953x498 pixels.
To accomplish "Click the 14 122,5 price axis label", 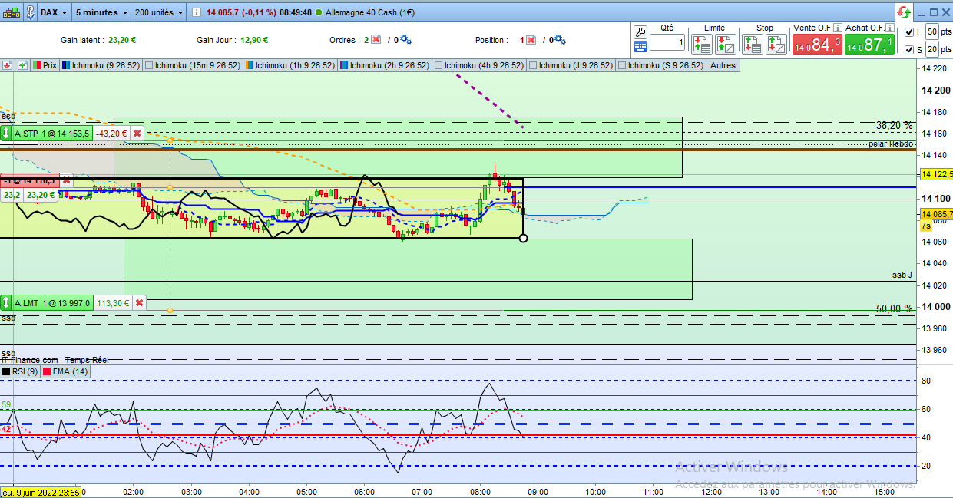I will pyautogui.click(x=936, y=174).
